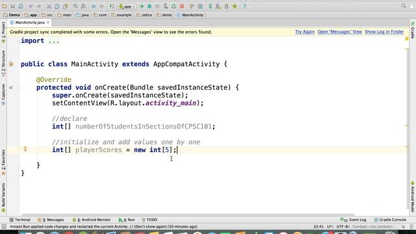Click the Help question mark icon
The image size is (416, 234).
click(244, 6)
